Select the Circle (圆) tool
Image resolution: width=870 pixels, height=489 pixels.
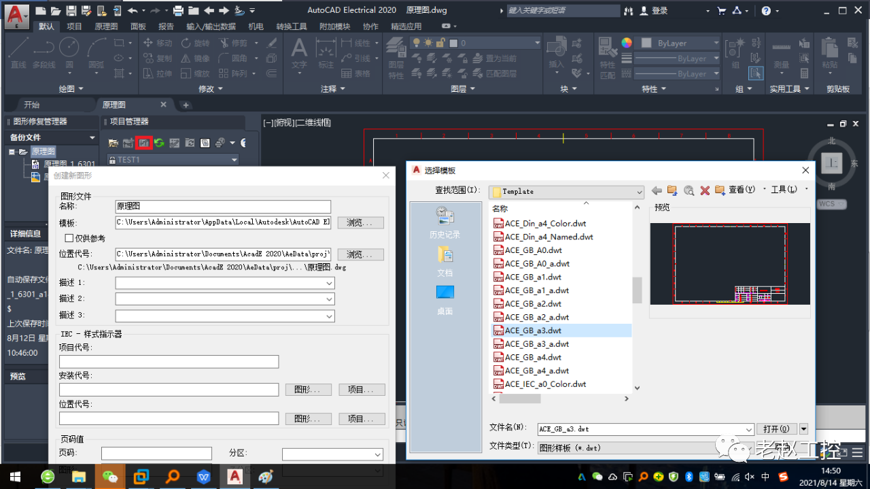coord(69,52)
